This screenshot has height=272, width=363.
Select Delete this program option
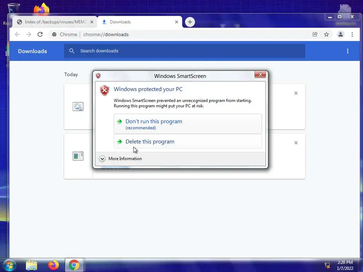coord(188,141)
